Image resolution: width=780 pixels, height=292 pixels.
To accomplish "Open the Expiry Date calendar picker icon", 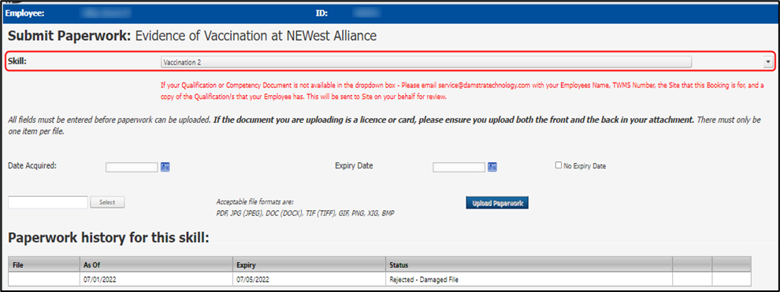I will (x=492, y=167).
